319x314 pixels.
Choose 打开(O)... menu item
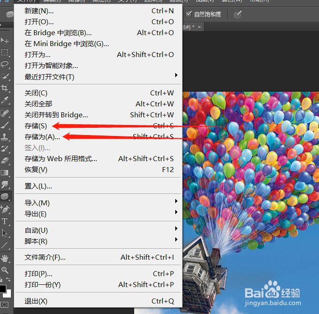click(x=98, y=22)
